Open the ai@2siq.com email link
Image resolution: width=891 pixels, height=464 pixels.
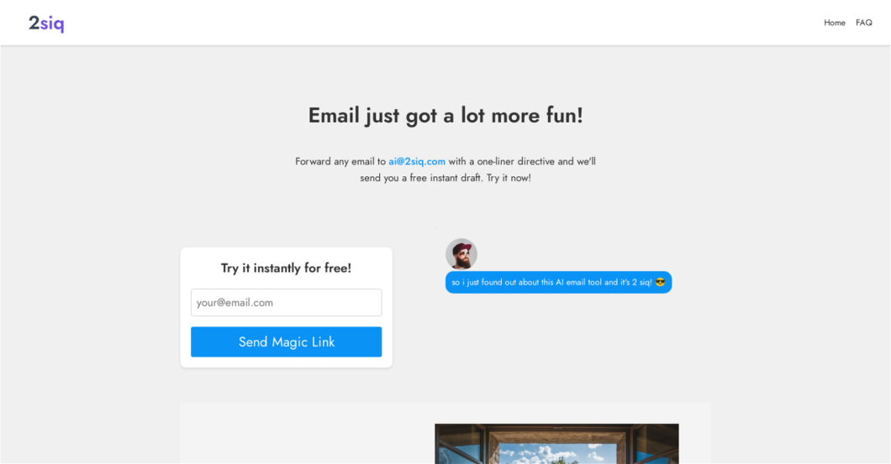[x=417, y=161]
